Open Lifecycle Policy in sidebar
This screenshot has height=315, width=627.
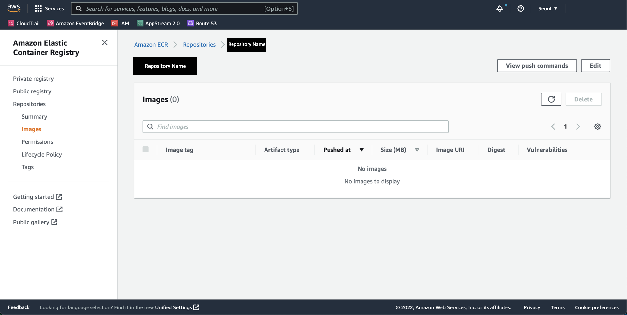click(41, 155)
